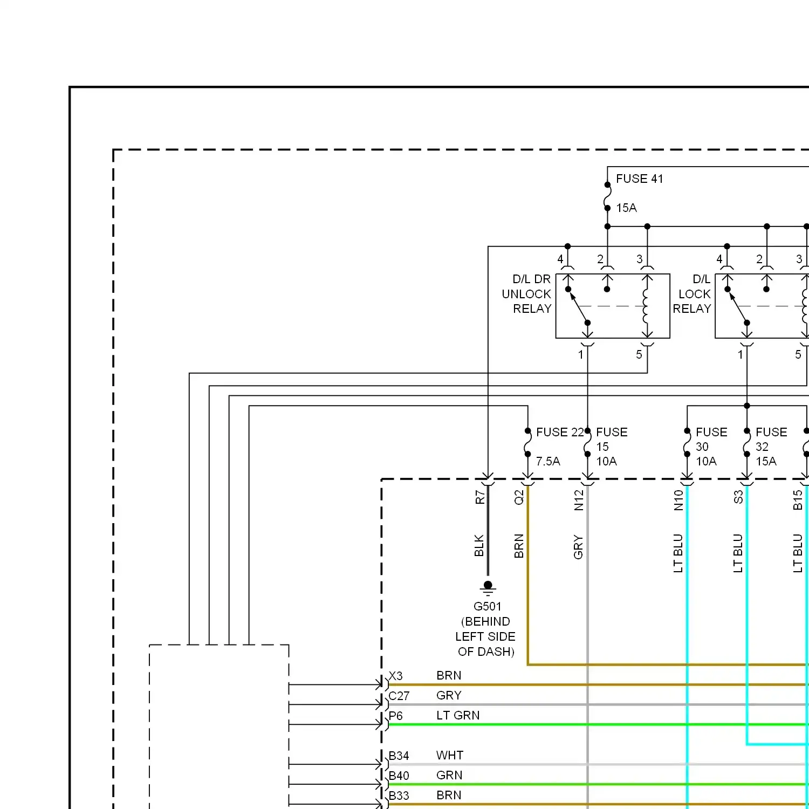Click the LT BLU wire label below S3
This screenshot has height=809, width=809.
(x=738, y=553)
